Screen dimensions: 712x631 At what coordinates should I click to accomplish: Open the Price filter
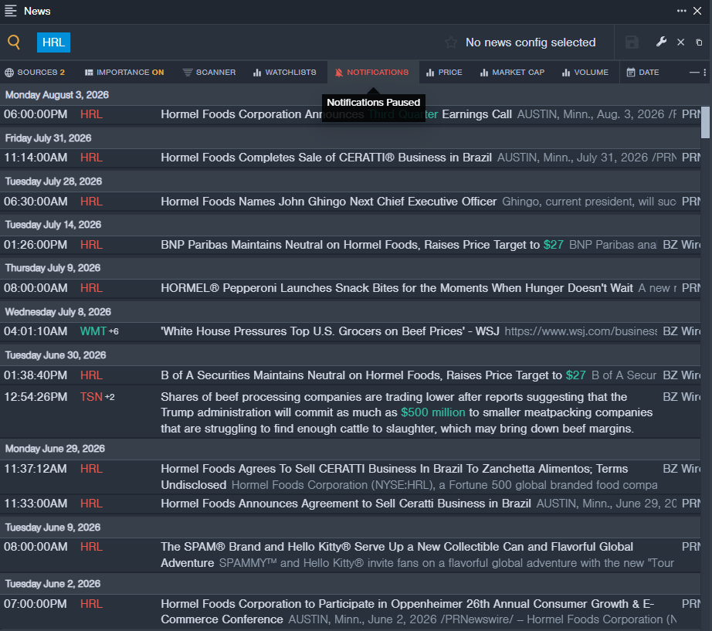click(445, 73)
